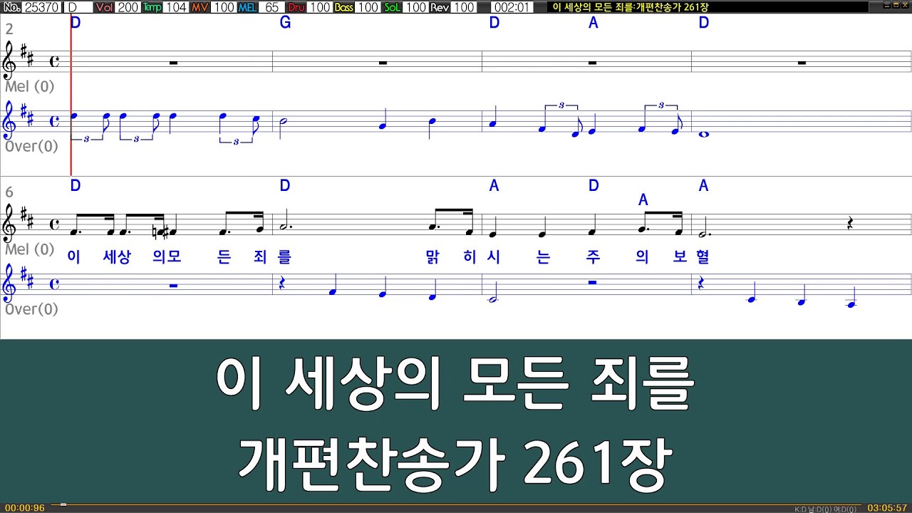
Task: Click the measure number 6
Action: pyautogui.click(x=9, y=192)
